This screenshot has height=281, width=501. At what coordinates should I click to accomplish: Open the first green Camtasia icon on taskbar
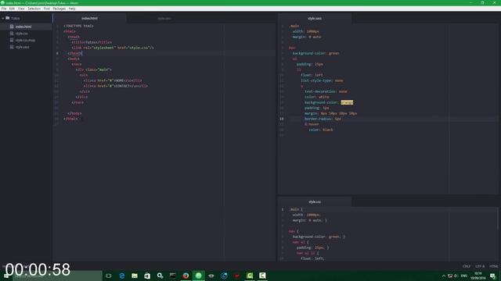tap(250, 276)
